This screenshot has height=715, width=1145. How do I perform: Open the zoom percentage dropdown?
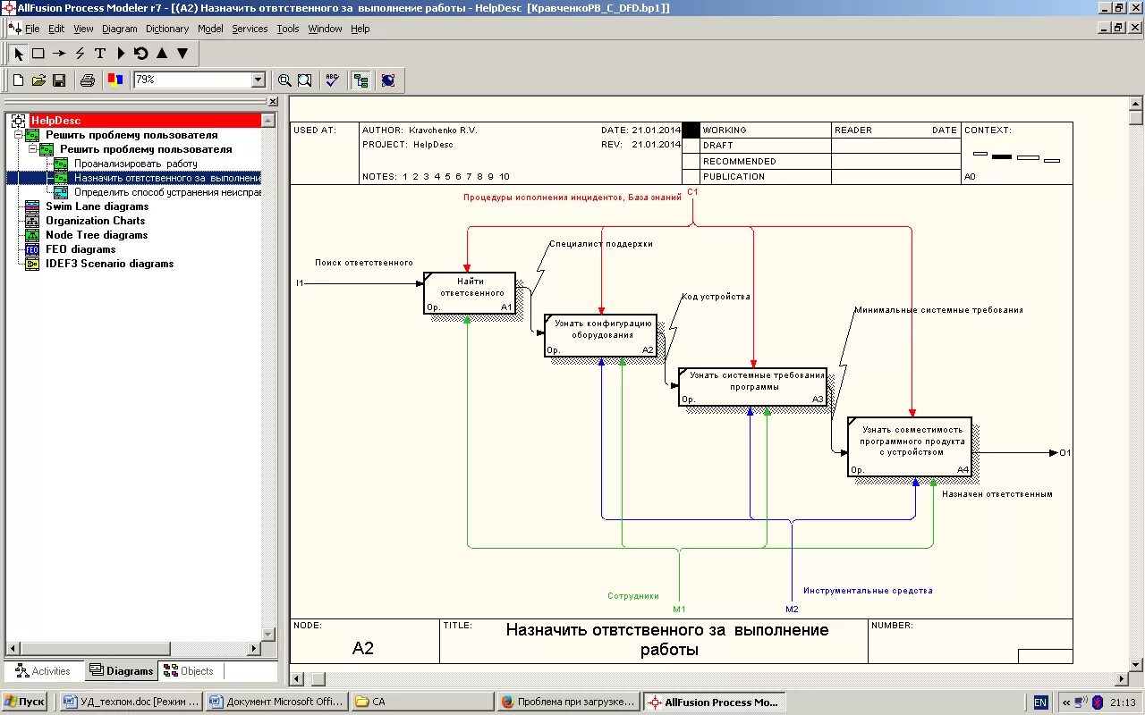pyautogui.click(x=256, y=80)
